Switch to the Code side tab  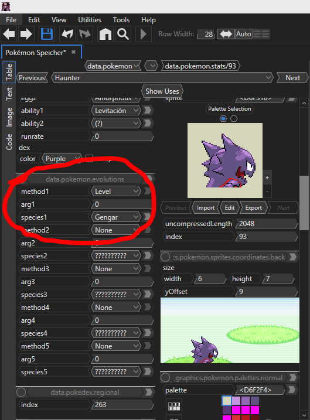click(x=9, y=142)
